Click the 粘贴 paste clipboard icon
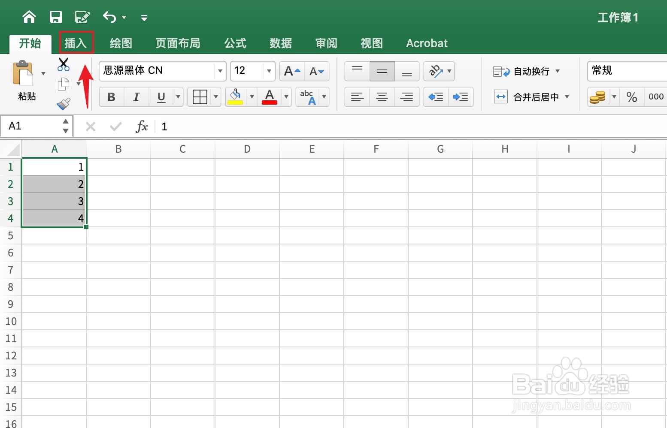Image resolution: width=667 pixels, height=428 pixels. [23, 73]
